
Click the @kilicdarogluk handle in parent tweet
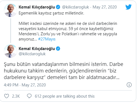[76, 7]
